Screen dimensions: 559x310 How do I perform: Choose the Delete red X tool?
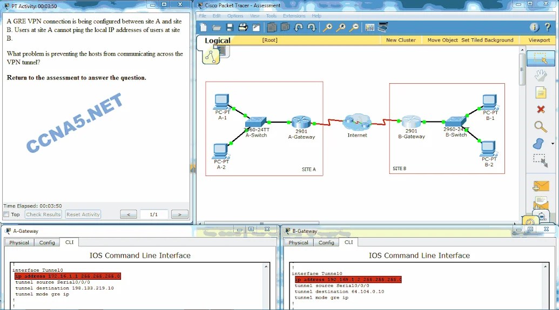pos(541,110)
